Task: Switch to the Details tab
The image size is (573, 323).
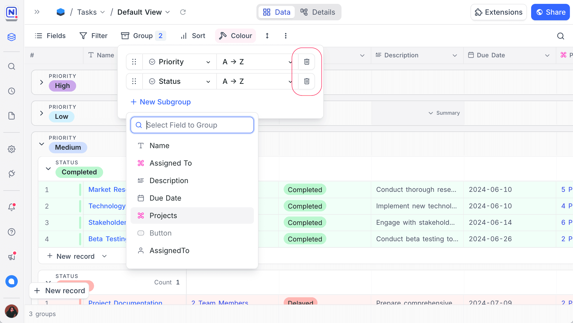Action: [318, 12]
